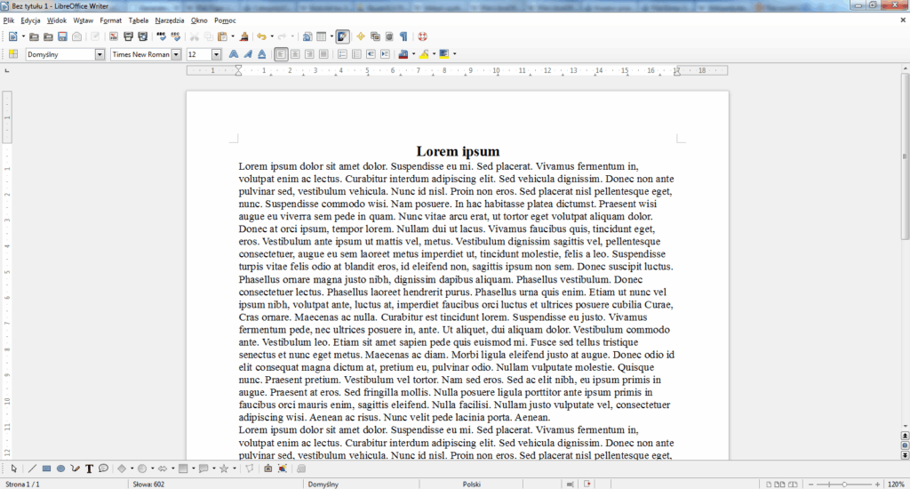Click the Słowa: 602 word count in status bar
910x489 pixels.
pyautogui.click(x=148, y=484)
